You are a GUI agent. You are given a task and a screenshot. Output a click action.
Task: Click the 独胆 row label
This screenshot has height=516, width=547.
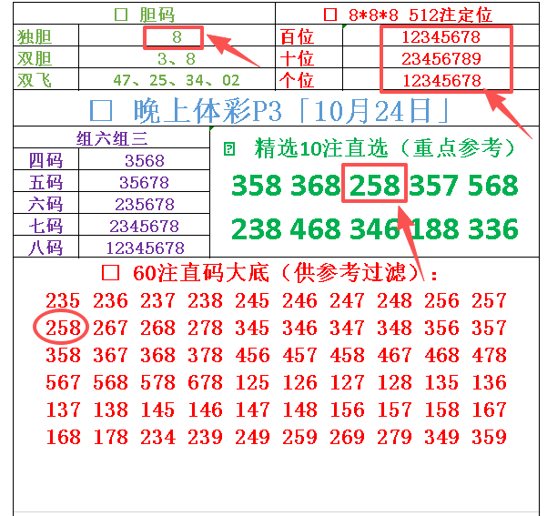35,36
